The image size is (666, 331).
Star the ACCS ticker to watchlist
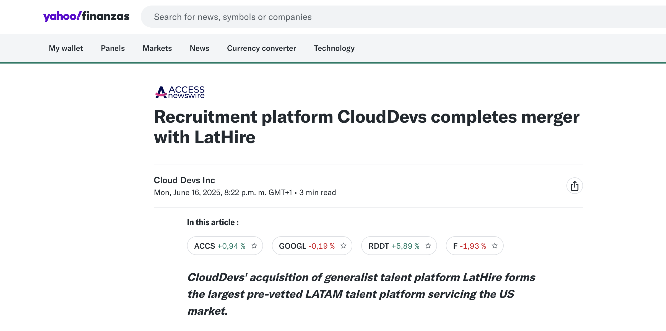(254, 246)
